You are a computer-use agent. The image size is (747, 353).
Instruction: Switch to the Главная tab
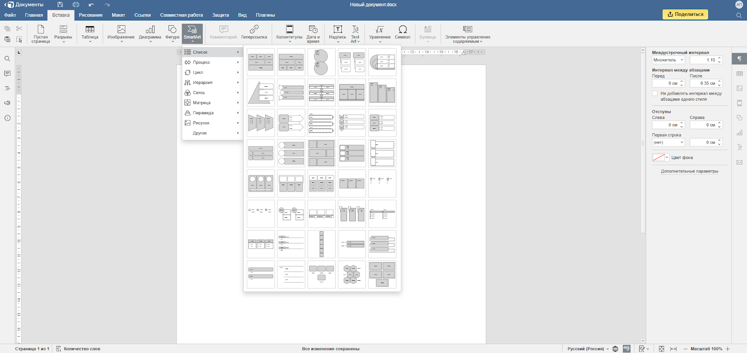coord(34,15)
